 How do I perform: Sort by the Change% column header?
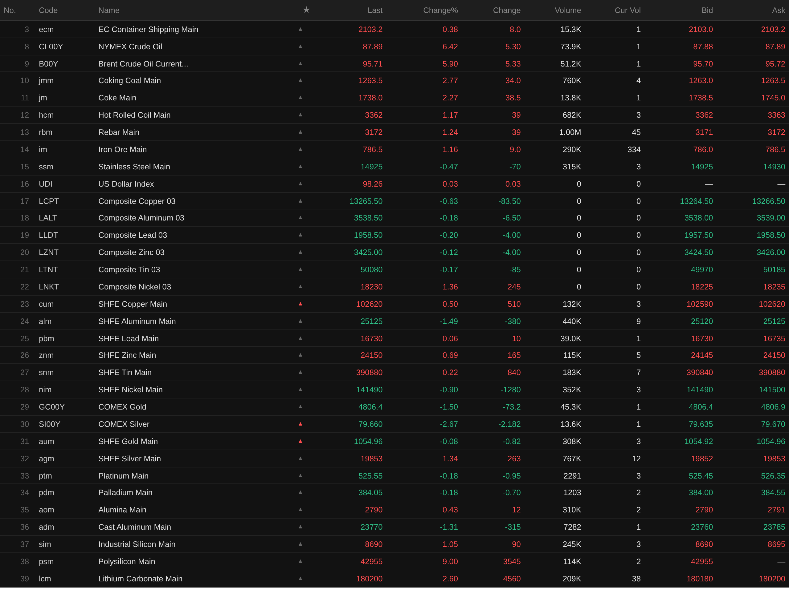(440, 10)
